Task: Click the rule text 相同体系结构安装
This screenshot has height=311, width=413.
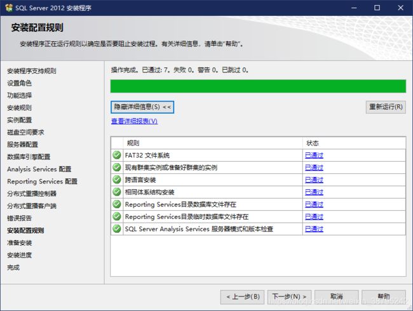Action: (x=149, y=192)
